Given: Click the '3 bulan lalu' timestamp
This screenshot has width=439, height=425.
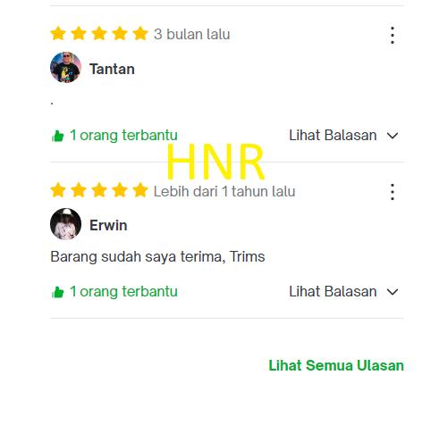Looking at the screenshot, I should pos(192,34).
